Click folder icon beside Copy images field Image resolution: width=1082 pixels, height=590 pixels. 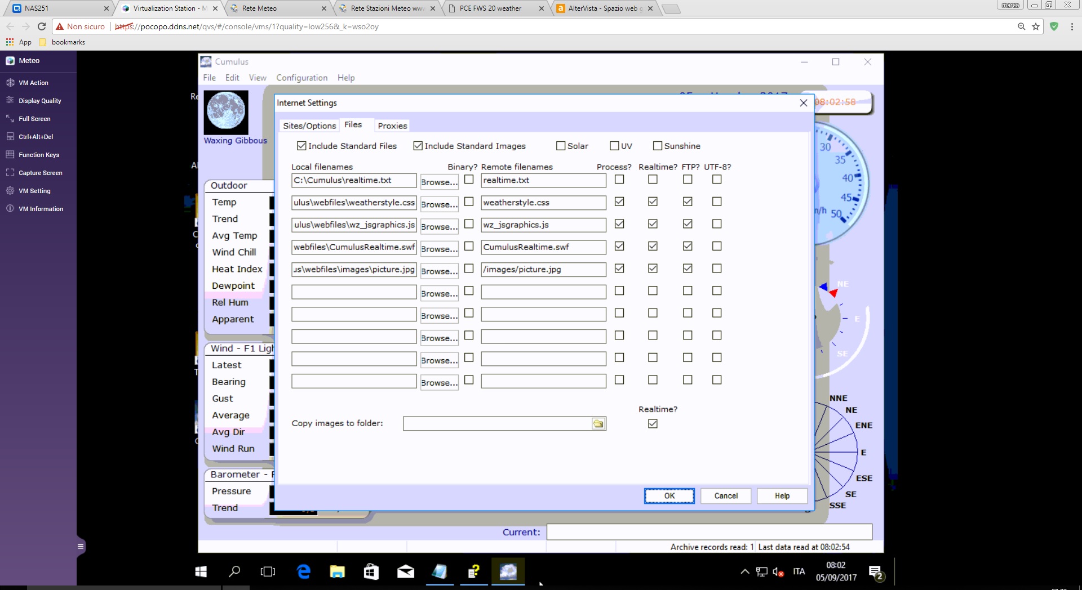tap(598, 424)
